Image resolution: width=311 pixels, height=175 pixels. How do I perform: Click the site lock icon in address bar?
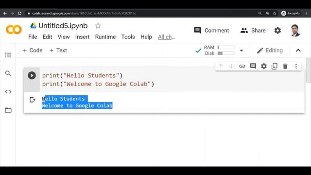(x=29, y=13)
